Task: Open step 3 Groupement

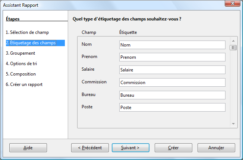Action: click(20, 53)
